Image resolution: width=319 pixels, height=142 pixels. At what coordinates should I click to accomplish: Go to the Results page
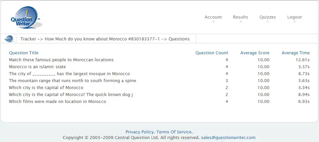point(240,17)
